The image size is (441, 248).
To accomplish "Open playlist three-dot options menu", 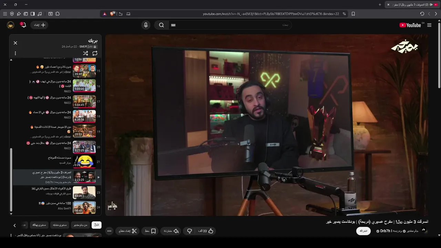I will click(15, 53).
